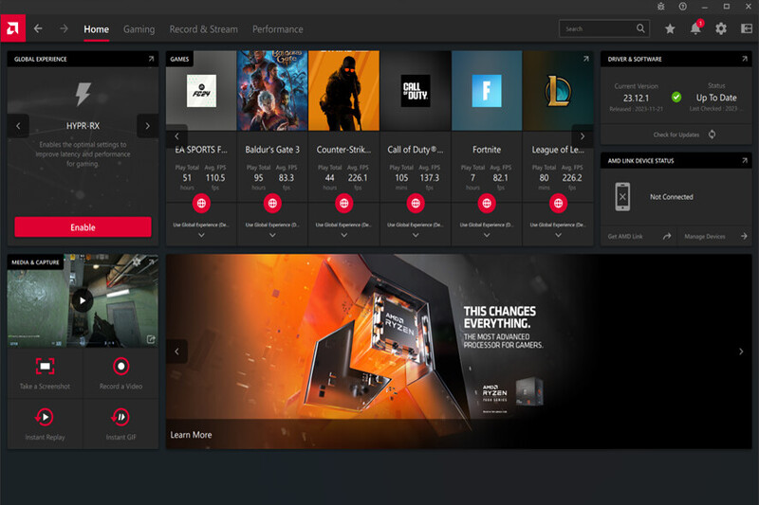Click Learn More on Ryzen banner
Image resolution: width=759 pixels, height=505 pixels.
coord(191,435)
